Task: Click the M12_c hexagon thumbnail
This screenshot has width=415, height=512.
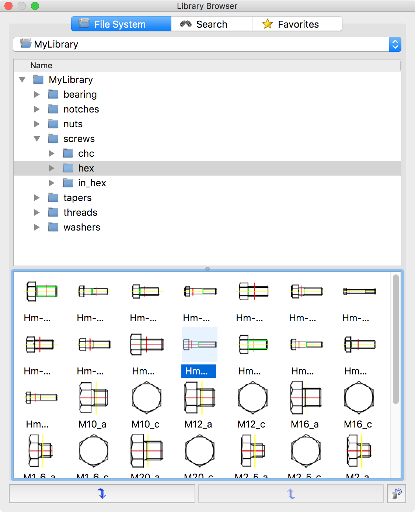Action: [x=252, y=398]
